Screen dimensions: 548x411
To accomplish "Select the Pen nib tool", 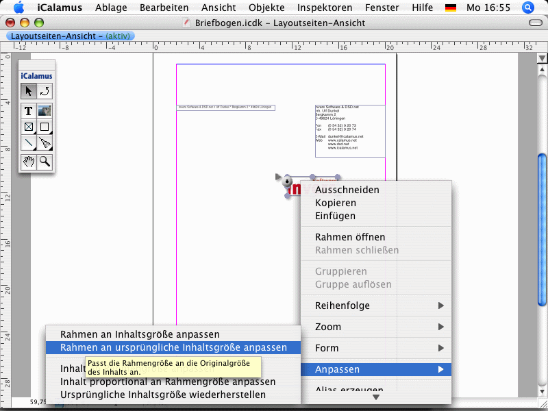I will pyautogui.click(x=45, y=143).
